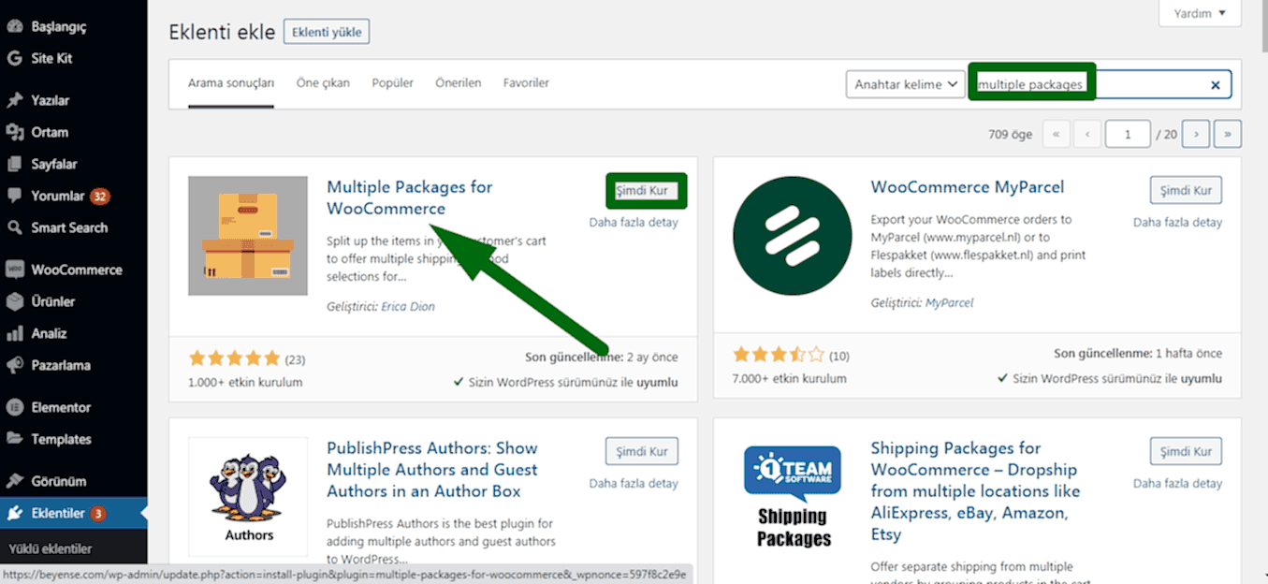Open the Anahtar kelime dropdown

tap(905, 84)
